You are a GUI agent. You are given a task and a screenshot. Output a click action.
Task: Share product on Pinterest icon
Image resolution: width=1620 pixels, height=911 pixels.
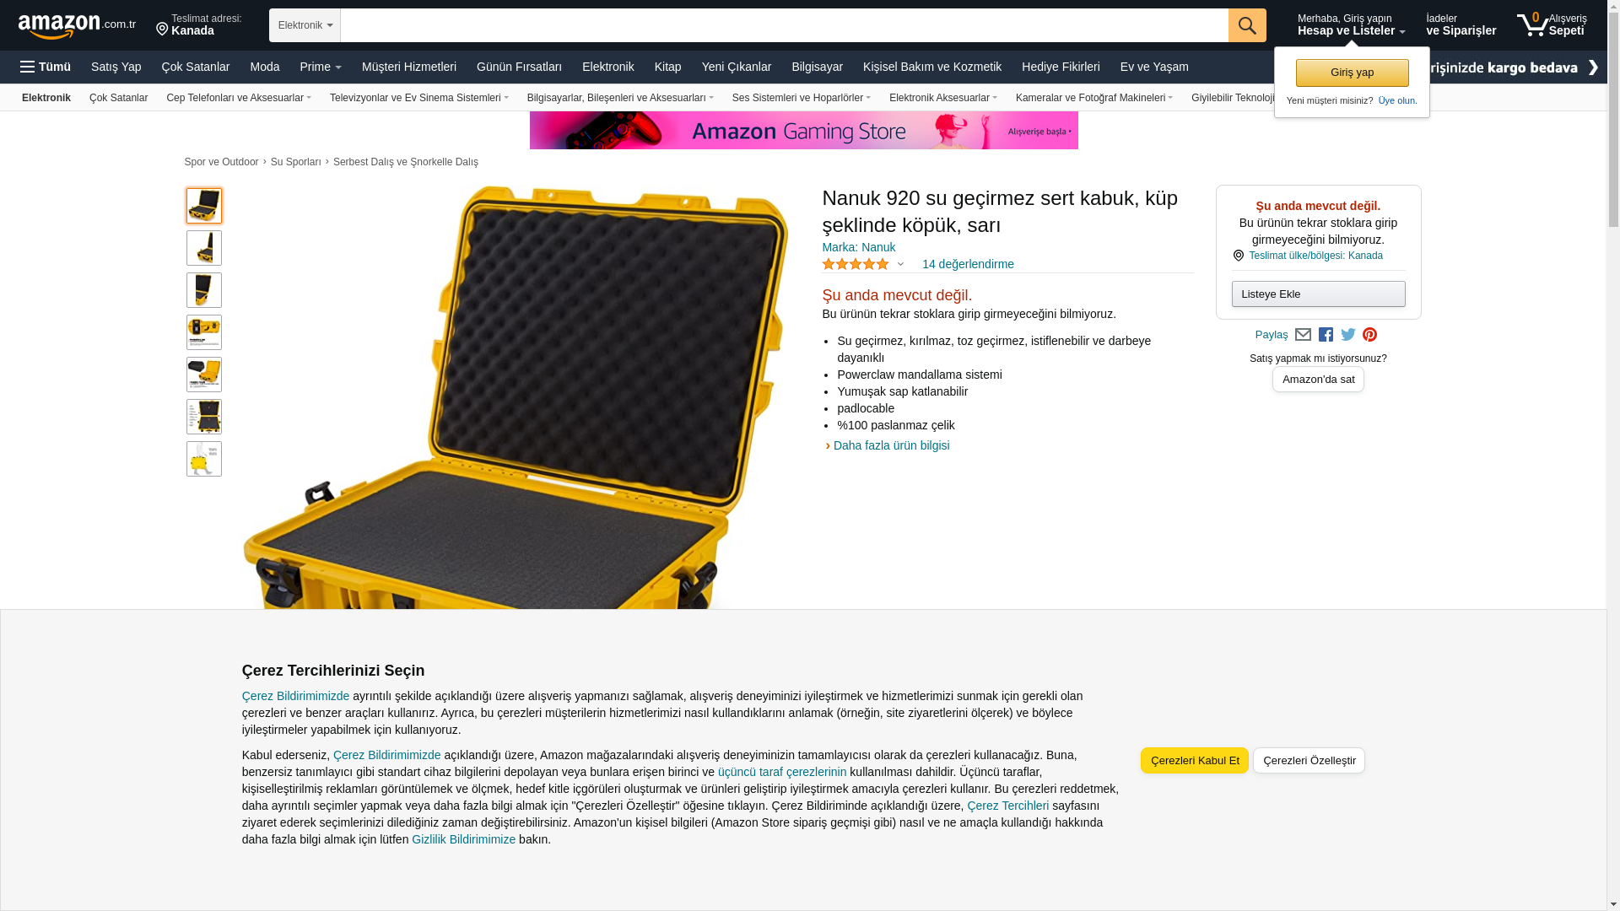1369,335
